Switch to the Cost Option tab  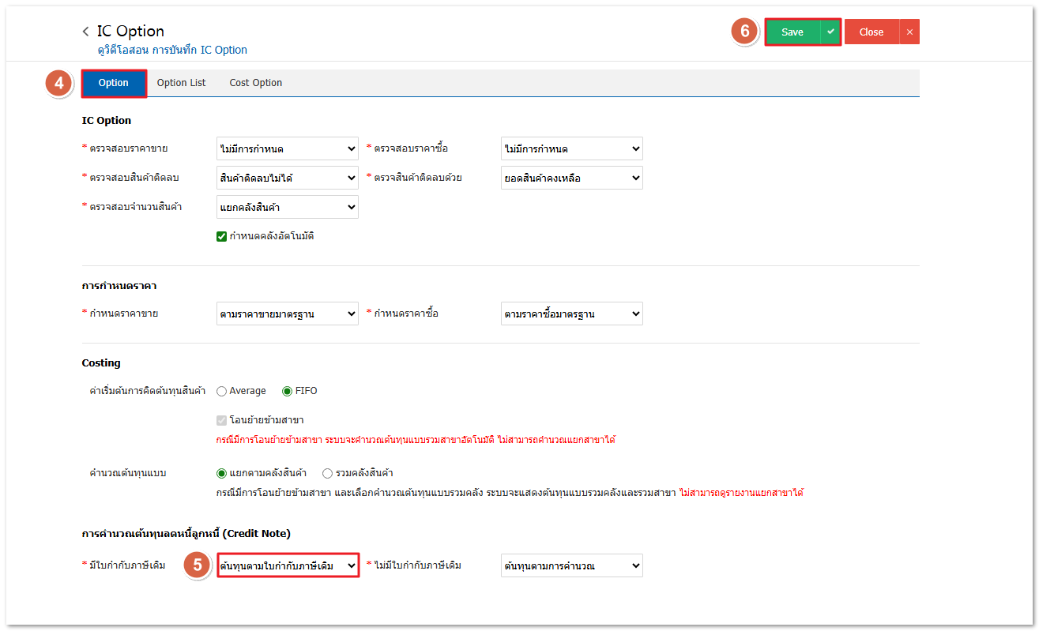pos(255,83)
